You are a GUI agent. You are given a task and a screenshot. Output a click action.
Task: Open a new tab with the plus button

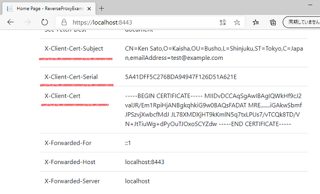[x=101, y=9]
